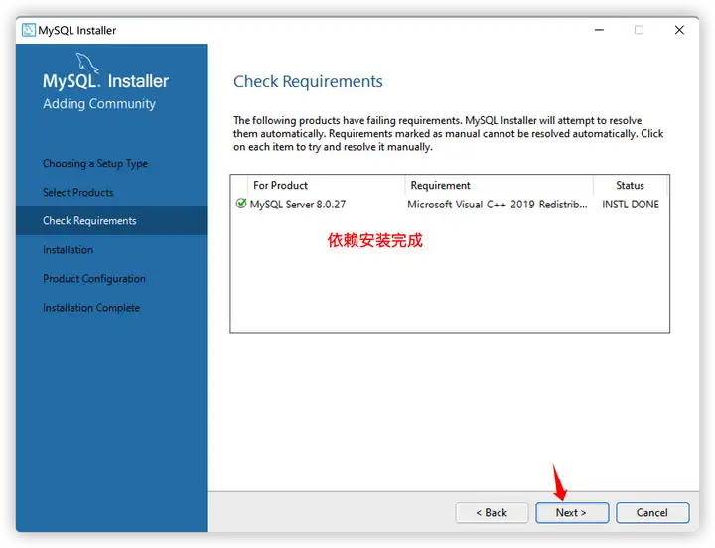Click the Next > button
Screen dimensions: 715x548
pos(572,513)
